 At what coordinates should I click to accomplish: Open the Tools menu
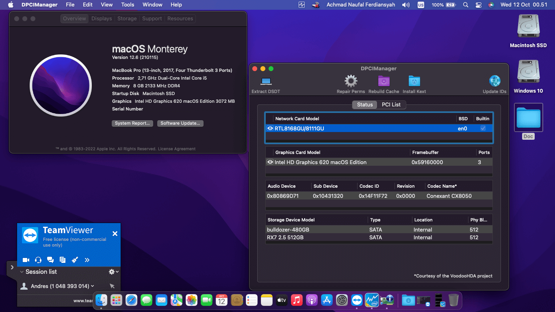pos(128,5)
